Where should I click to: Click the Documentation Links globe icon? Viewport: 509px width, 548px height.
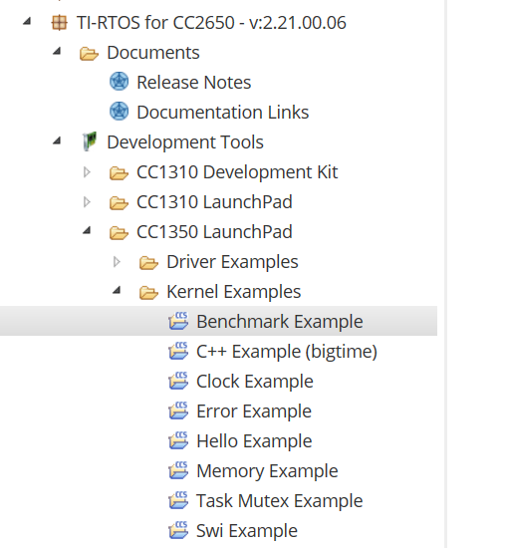pos(120,112)
